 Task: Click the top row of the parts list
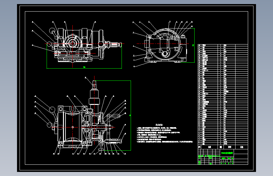point(223,45)
